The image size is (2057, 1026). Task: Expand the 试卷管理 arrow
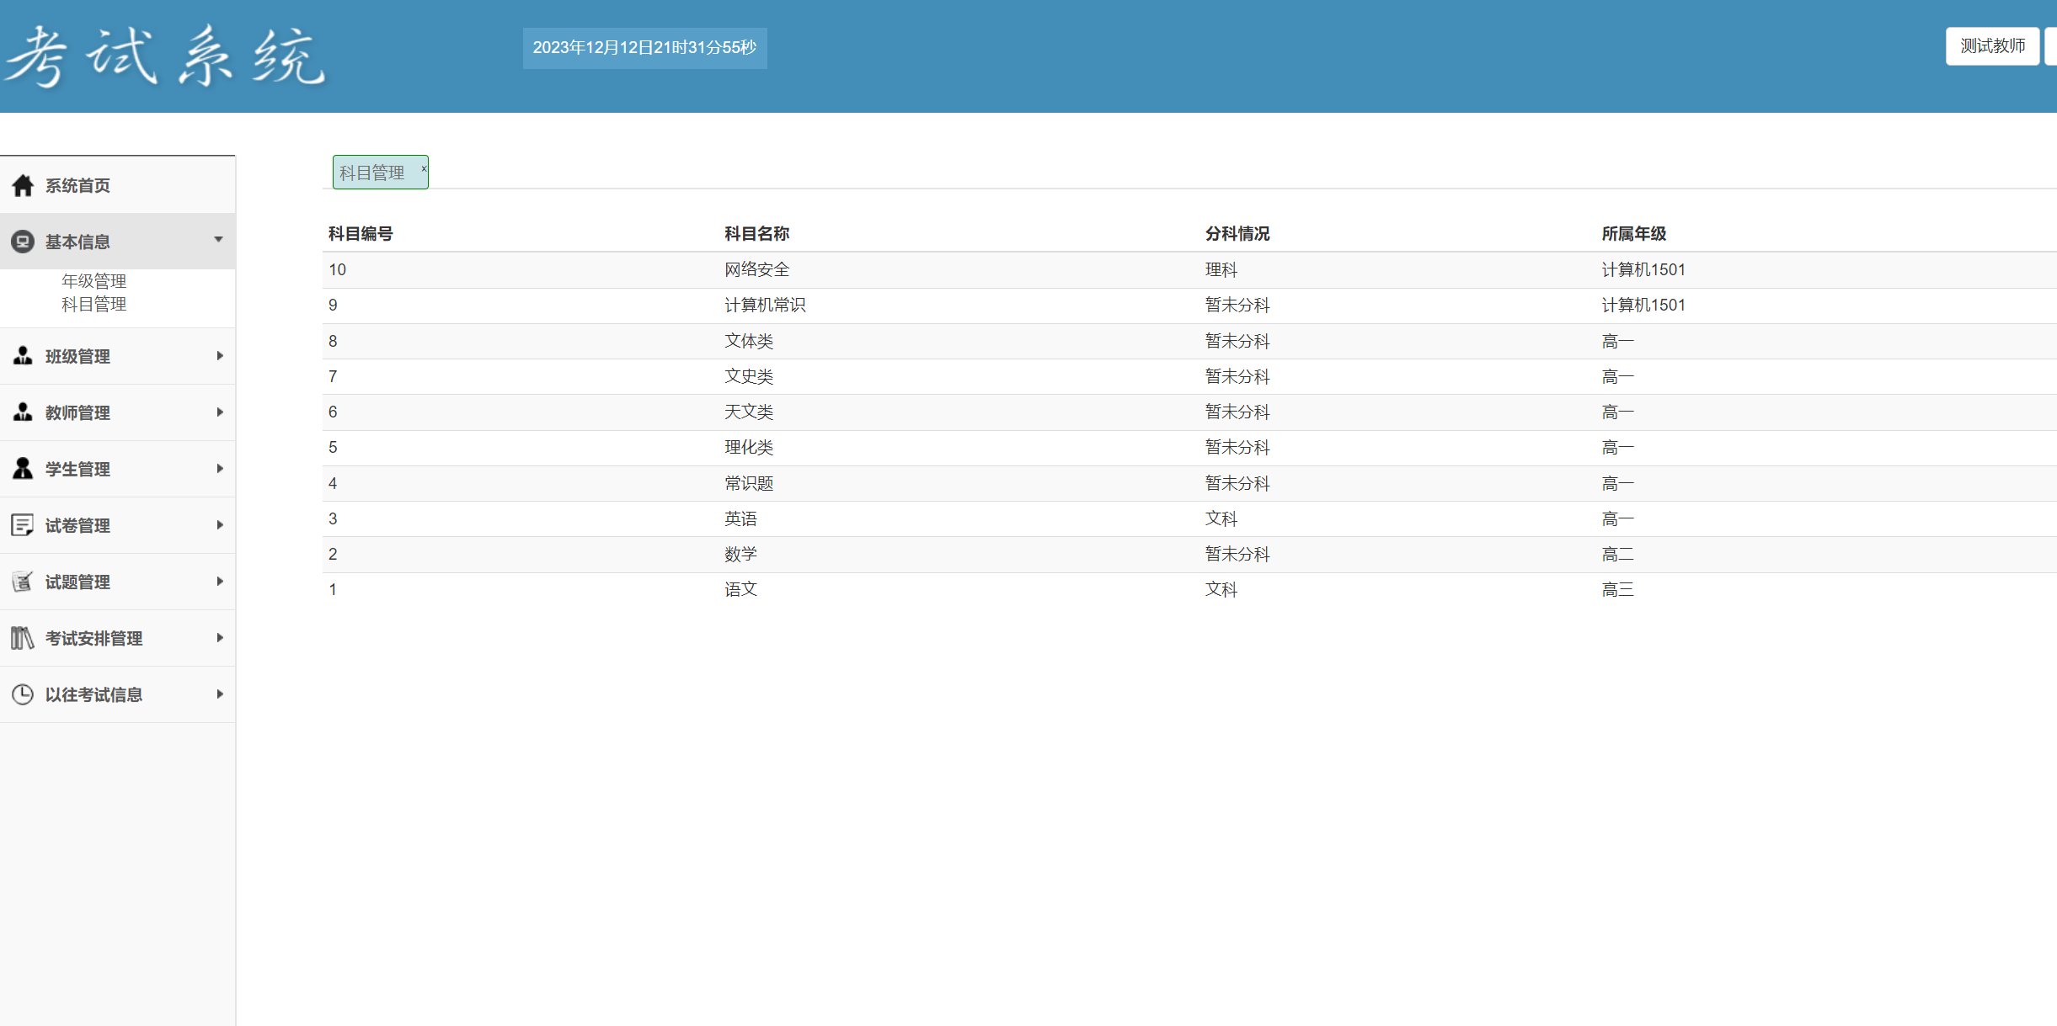click(220, 524)
